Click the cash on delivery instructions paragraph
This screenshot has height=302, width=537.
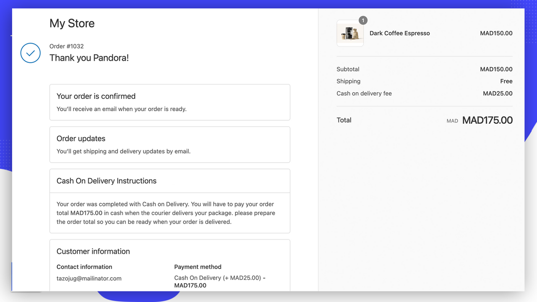tap(166, 213)
